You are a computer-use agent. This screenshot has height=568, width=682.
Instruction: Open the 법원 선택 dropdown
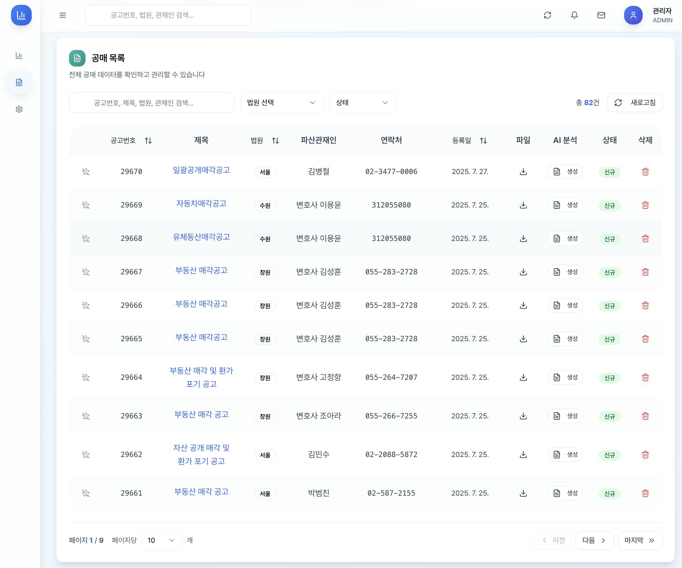[282, 103]
